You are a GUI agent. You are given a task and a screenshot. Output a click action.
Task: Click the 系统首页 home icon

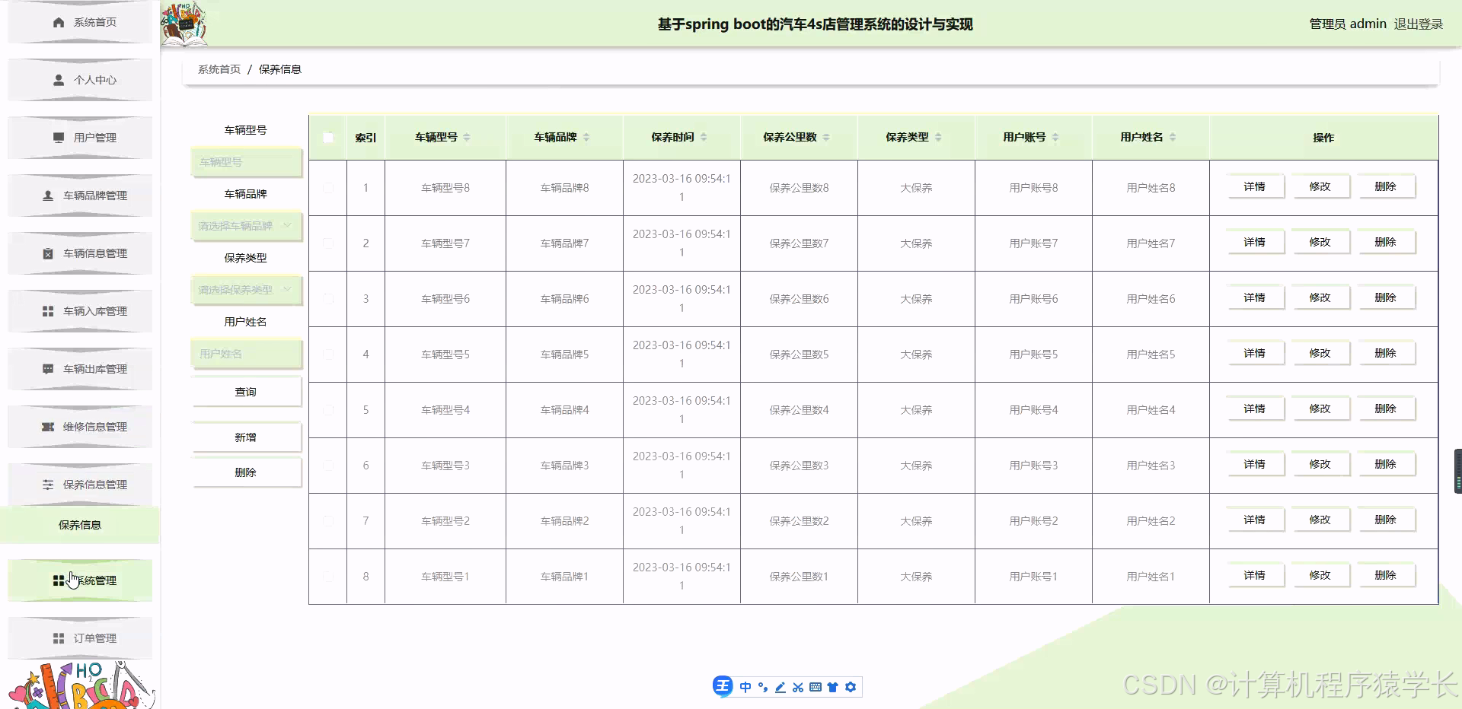(57, 22)
